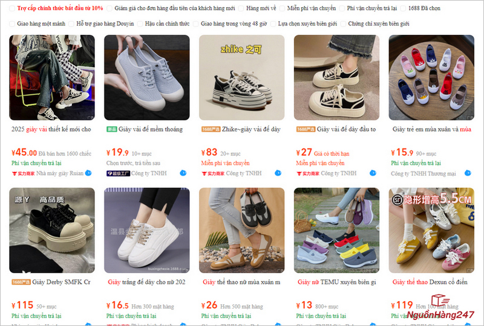
Task: Tick the Miễn phí vận chuyển filter checkbox
Action: 282,8
